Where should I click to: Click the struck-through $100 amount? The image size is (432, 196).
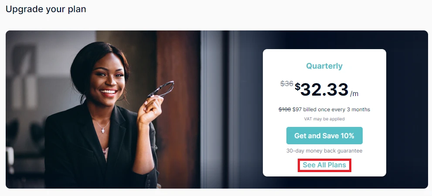[285, 110]
